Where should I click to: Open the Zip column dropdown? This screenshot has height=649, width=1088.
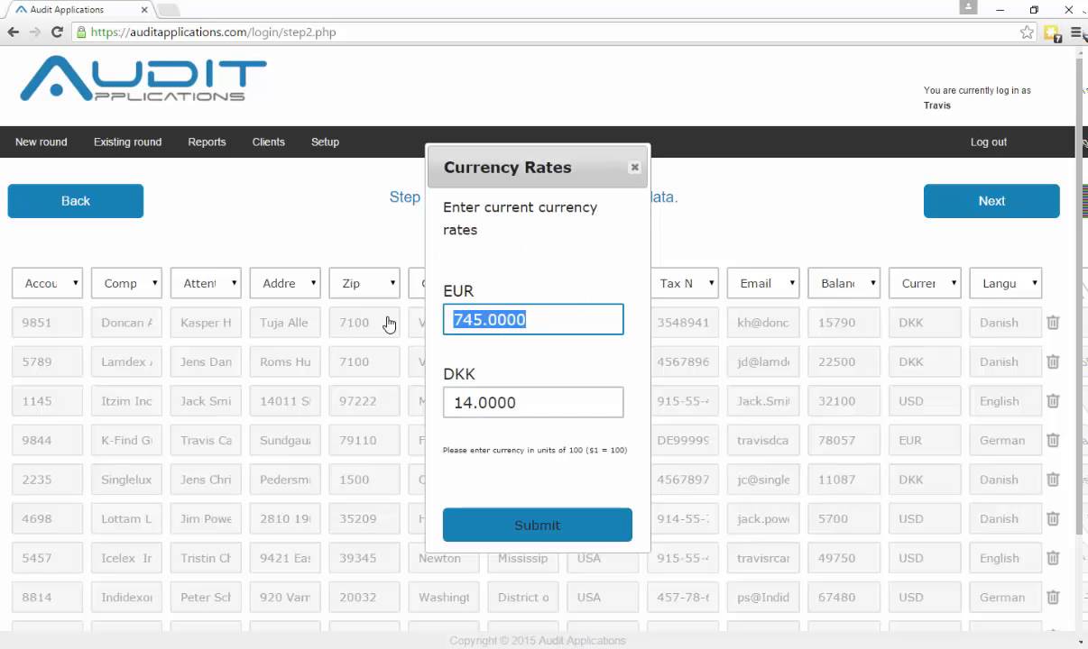tap(364, 283)
